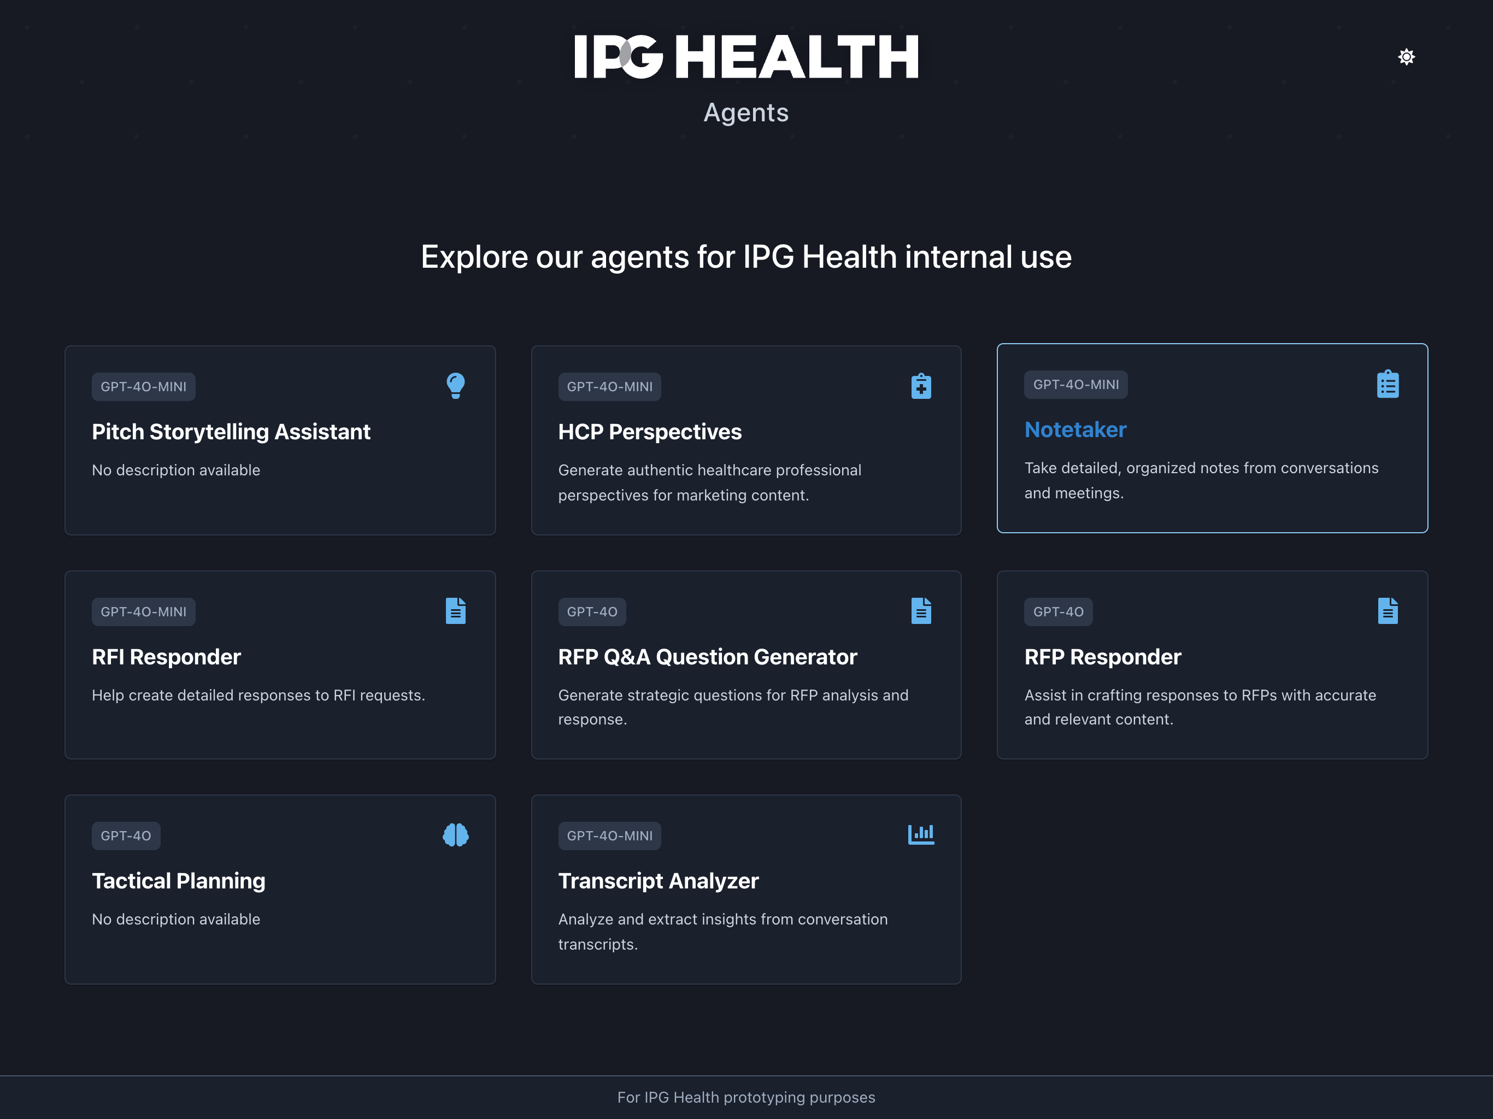Viewport: 1493px width, 1119px height.
Task: Click 'Explore our agents for IPG Health internal use' heading
Action: (x=746, y=257)
